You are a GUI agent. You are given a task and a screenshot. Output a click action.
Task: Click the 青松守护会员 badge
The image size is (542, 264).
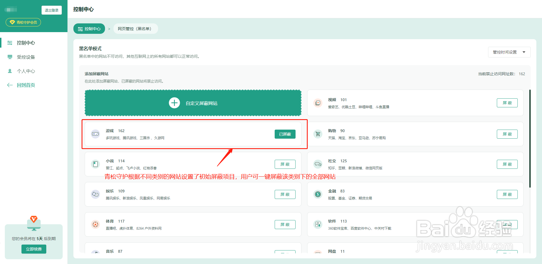click(23, 22)
